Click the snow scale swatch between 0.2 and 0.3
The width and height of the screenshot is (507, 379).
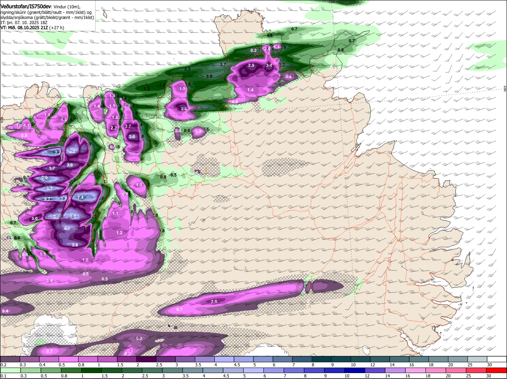click(x=10, y=359)
